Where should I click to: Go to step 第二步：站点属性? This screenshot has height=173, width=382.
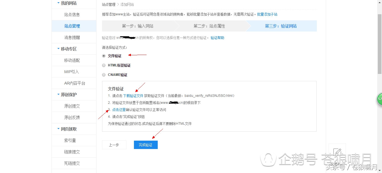209,26
